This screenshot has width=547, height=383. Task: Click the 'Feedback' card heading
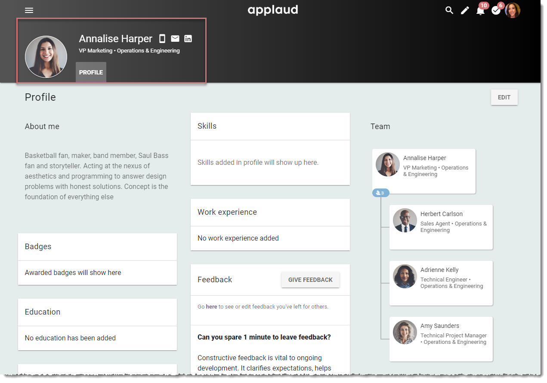pos(215,280)
